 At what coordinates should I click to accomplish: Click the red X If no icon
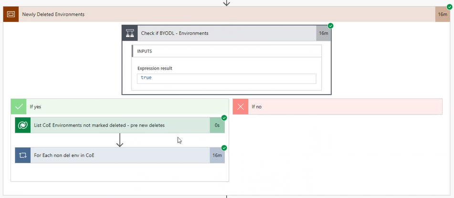coord(241,106)
